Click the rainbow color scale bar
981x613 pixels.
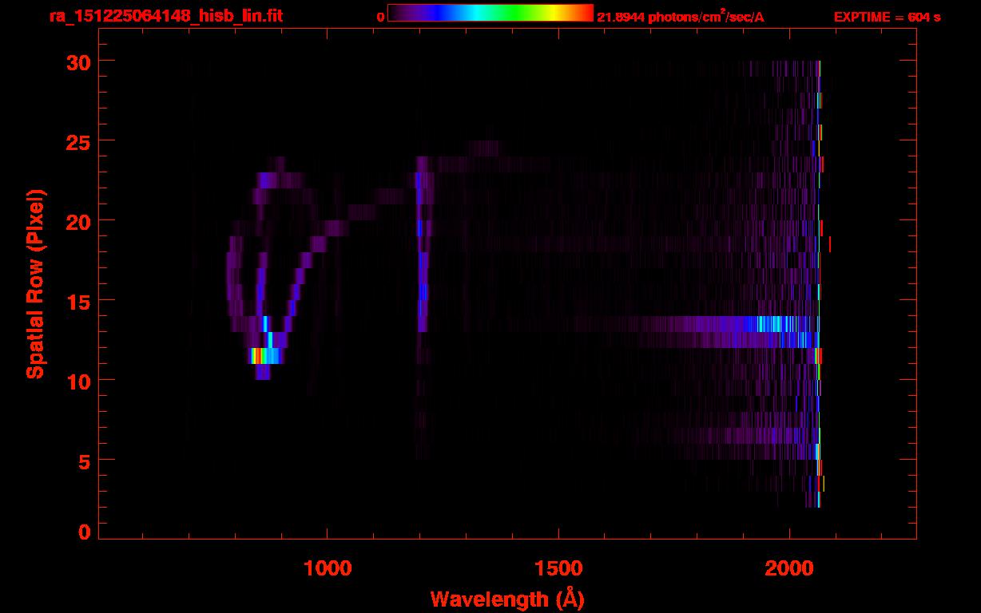click(x=490, y=13)
